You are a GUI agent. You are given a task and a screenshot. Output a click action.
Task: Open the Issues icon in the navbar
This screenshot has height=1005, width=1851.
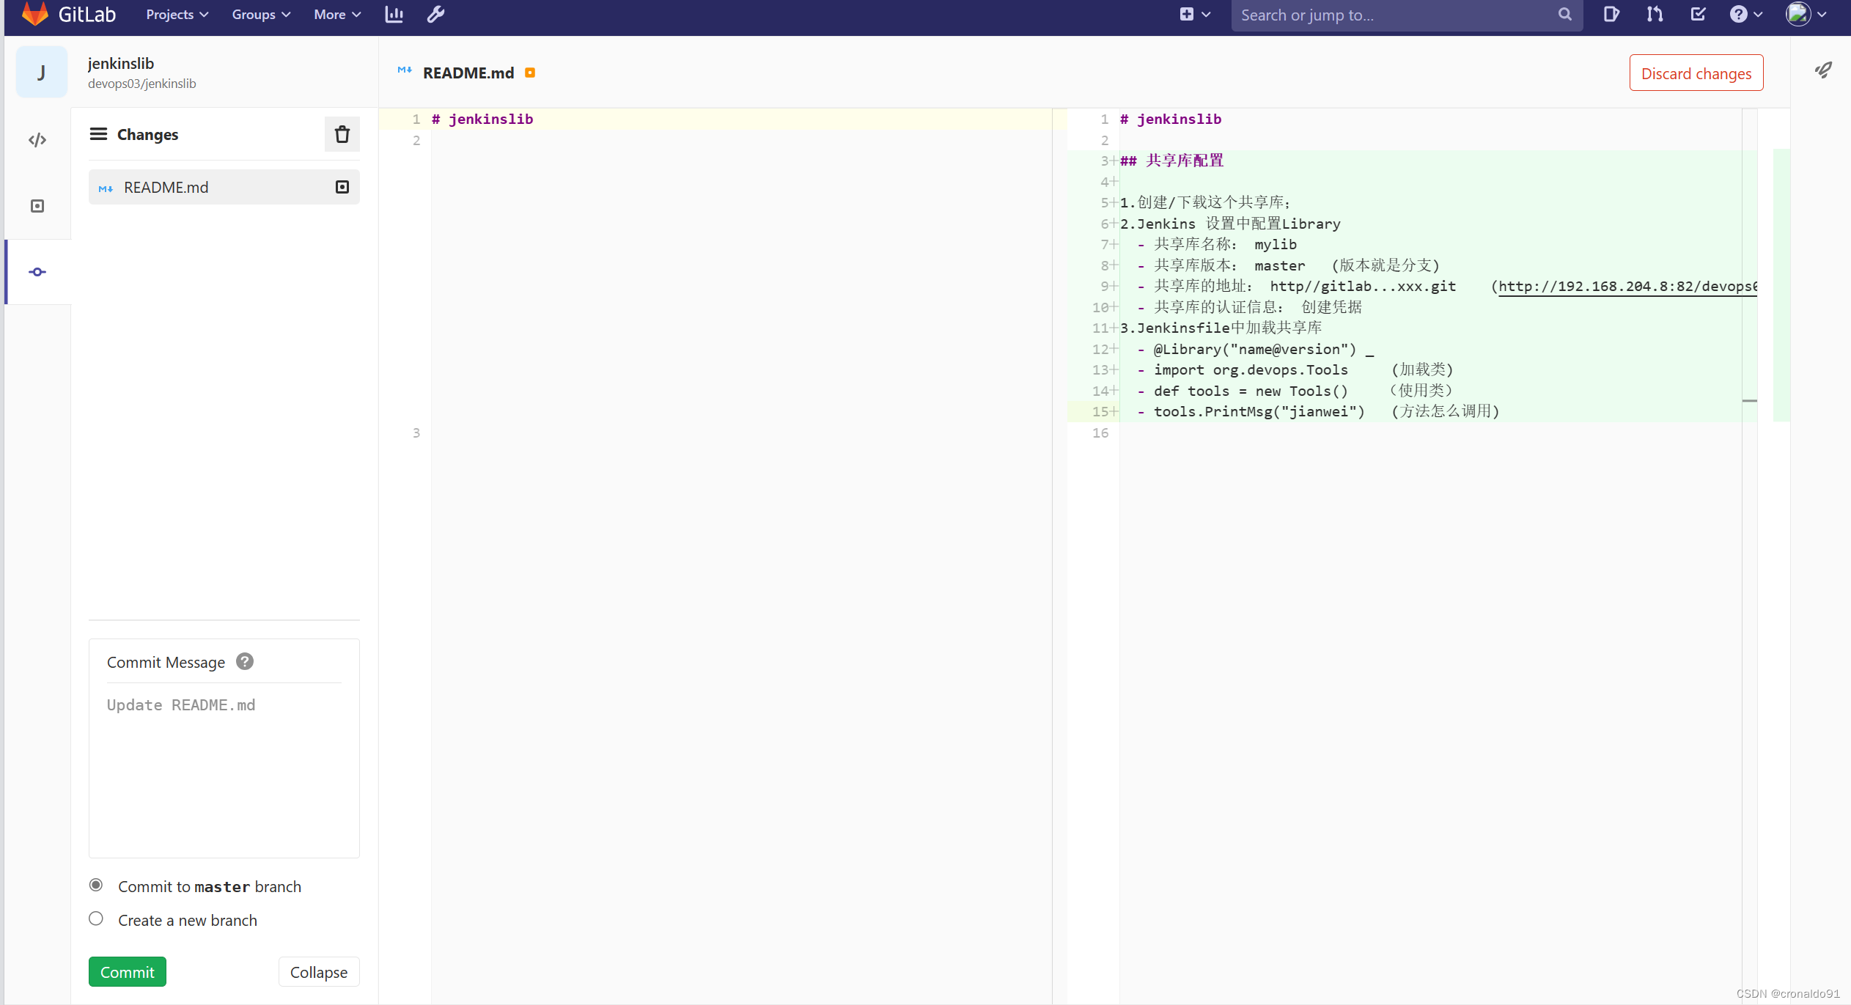(x=1611, y=15)
